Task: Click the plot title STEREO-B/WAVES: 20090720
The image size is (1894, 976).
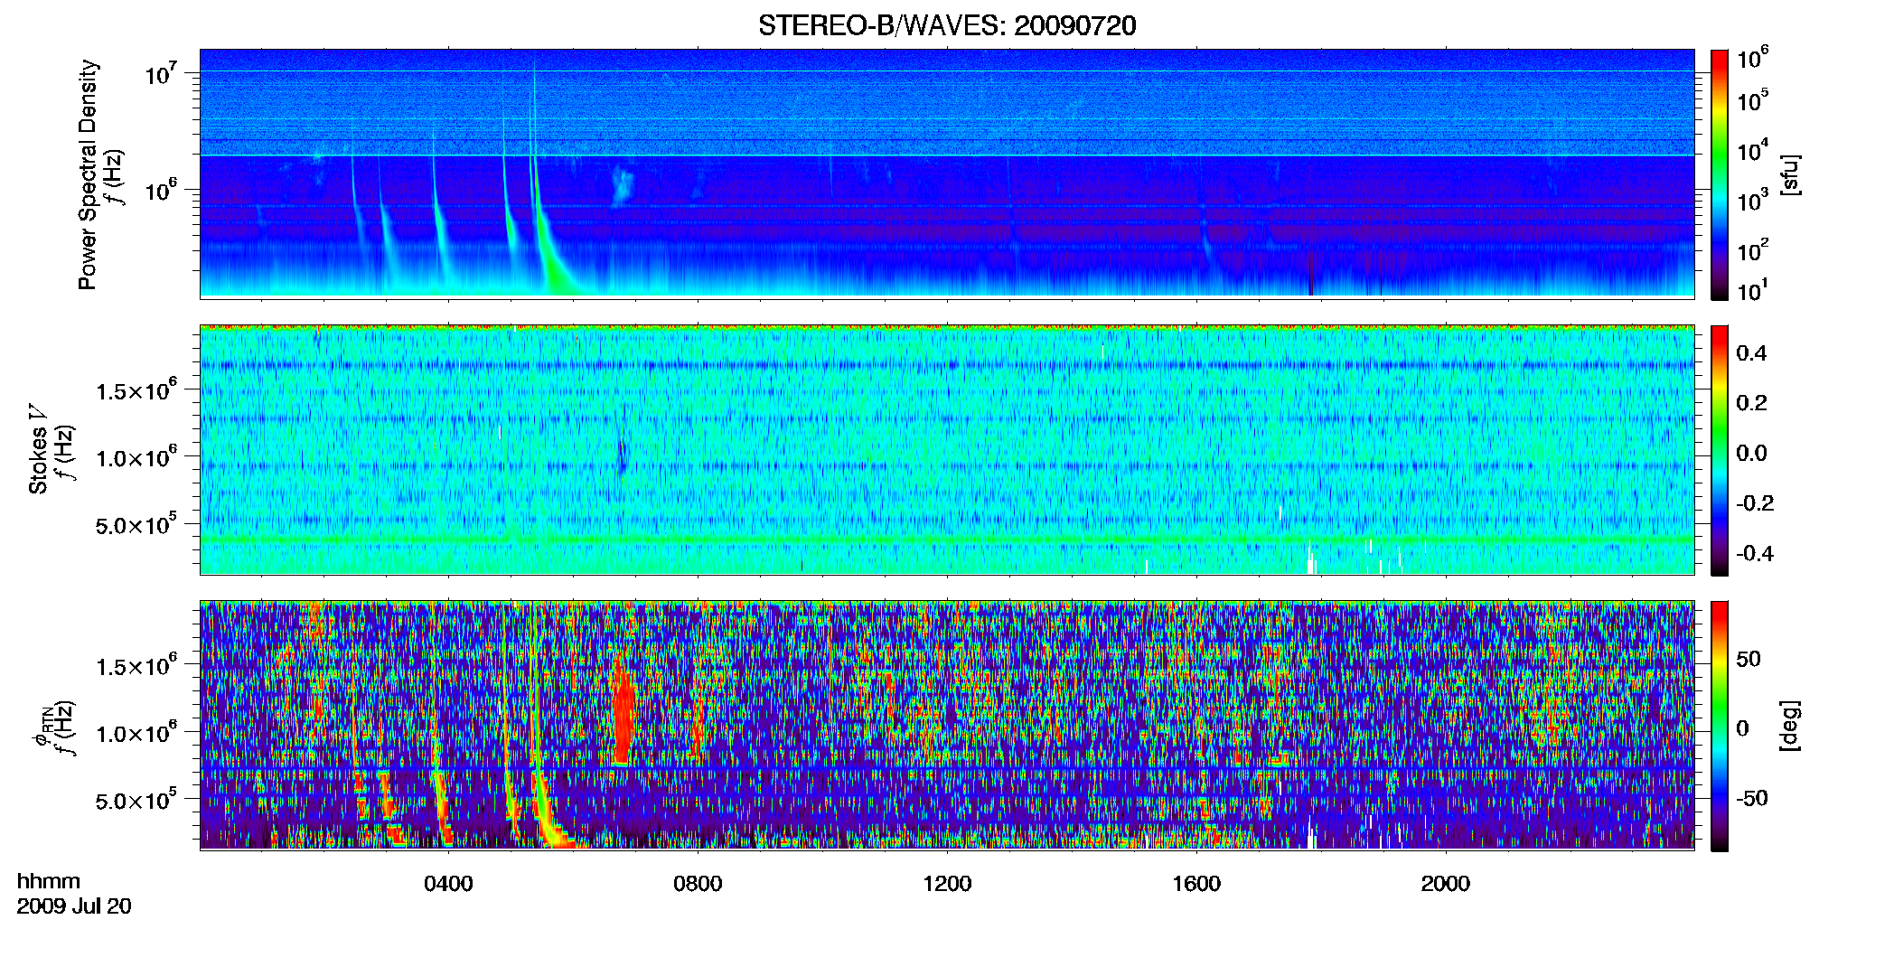Action: click(x=947, y=25)
